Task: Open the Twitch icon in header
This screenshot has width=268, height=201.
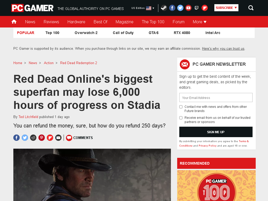Action: pyautogui.click(x=197, y=8)
